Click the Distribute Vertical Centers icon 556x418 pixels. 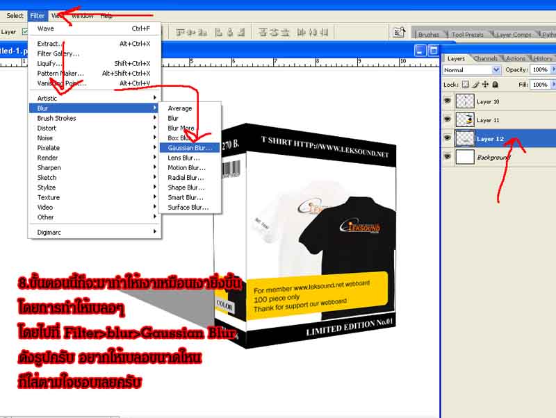[x=274, y=33]
